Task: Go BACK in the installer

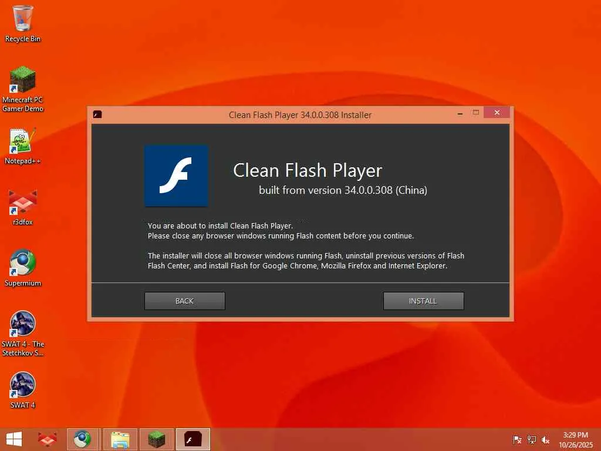Action: point(185,301)
